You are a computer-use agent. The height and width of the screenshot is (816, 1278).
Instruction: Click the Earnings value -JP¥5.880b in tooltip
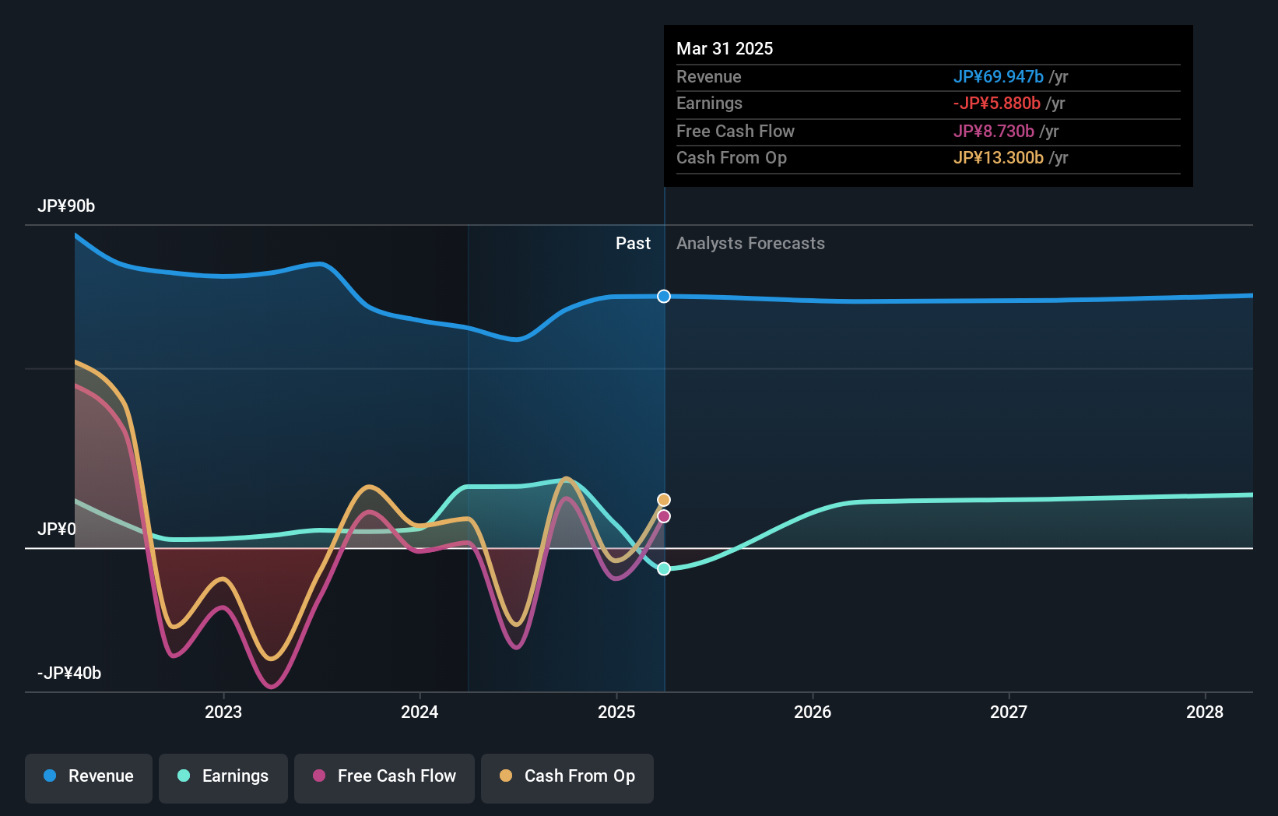tap(997, 103)
